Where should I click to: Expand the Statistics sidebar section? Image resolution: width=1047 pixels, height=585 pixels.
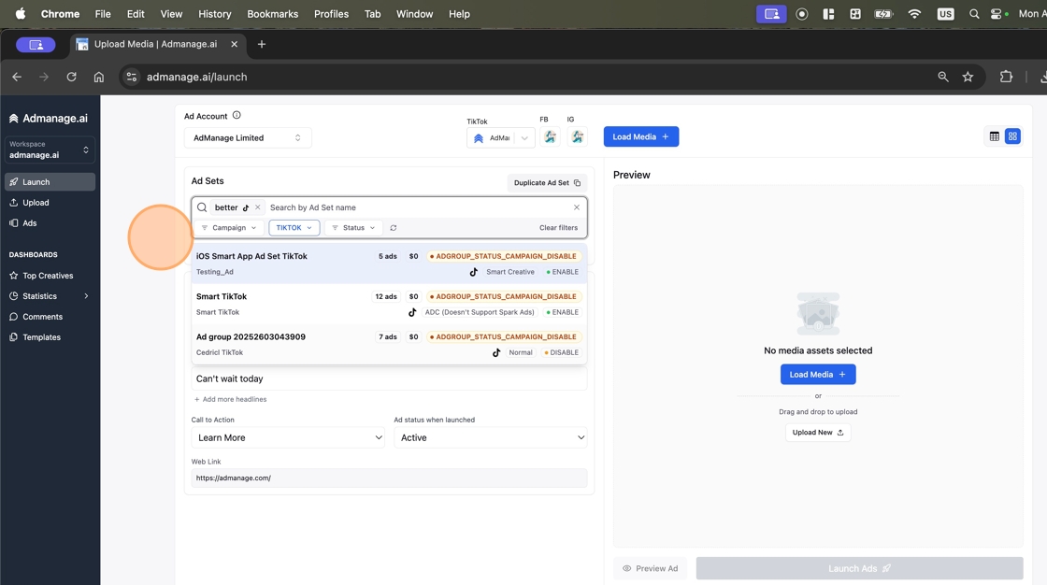(x=86, y=296)
